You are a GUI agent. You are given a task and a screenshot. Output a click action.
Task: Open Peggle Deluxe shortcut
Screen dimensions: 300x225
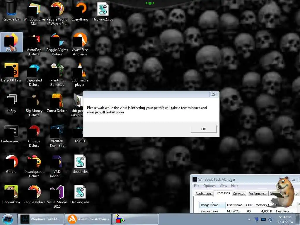point(34,195)
